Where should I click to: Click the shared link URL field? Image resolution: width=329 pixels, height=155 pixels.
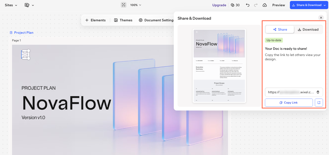click(x=294, y=92)
